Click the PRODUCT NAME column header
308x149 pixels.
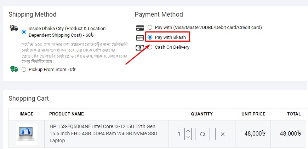[67, 114]
